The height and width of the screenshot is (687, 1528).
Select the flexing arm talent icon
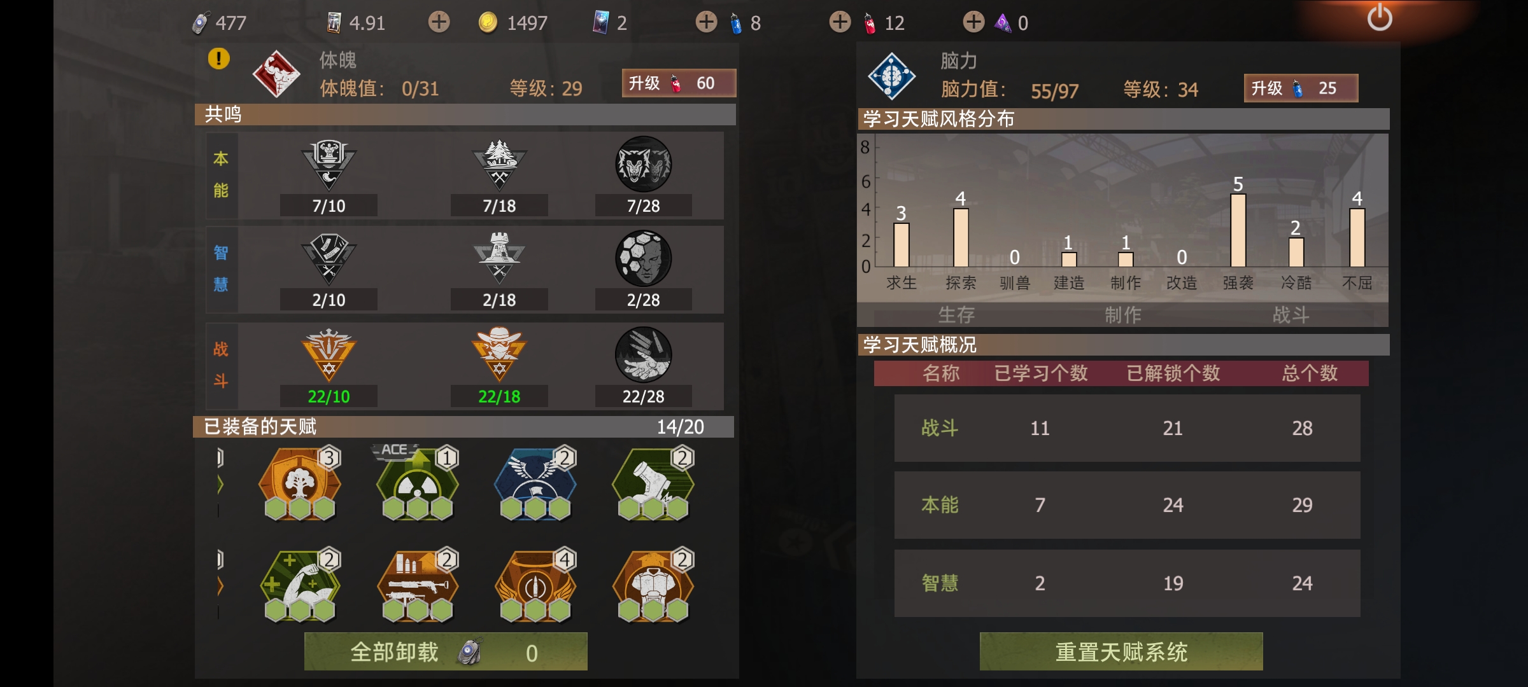click(299, 585)
